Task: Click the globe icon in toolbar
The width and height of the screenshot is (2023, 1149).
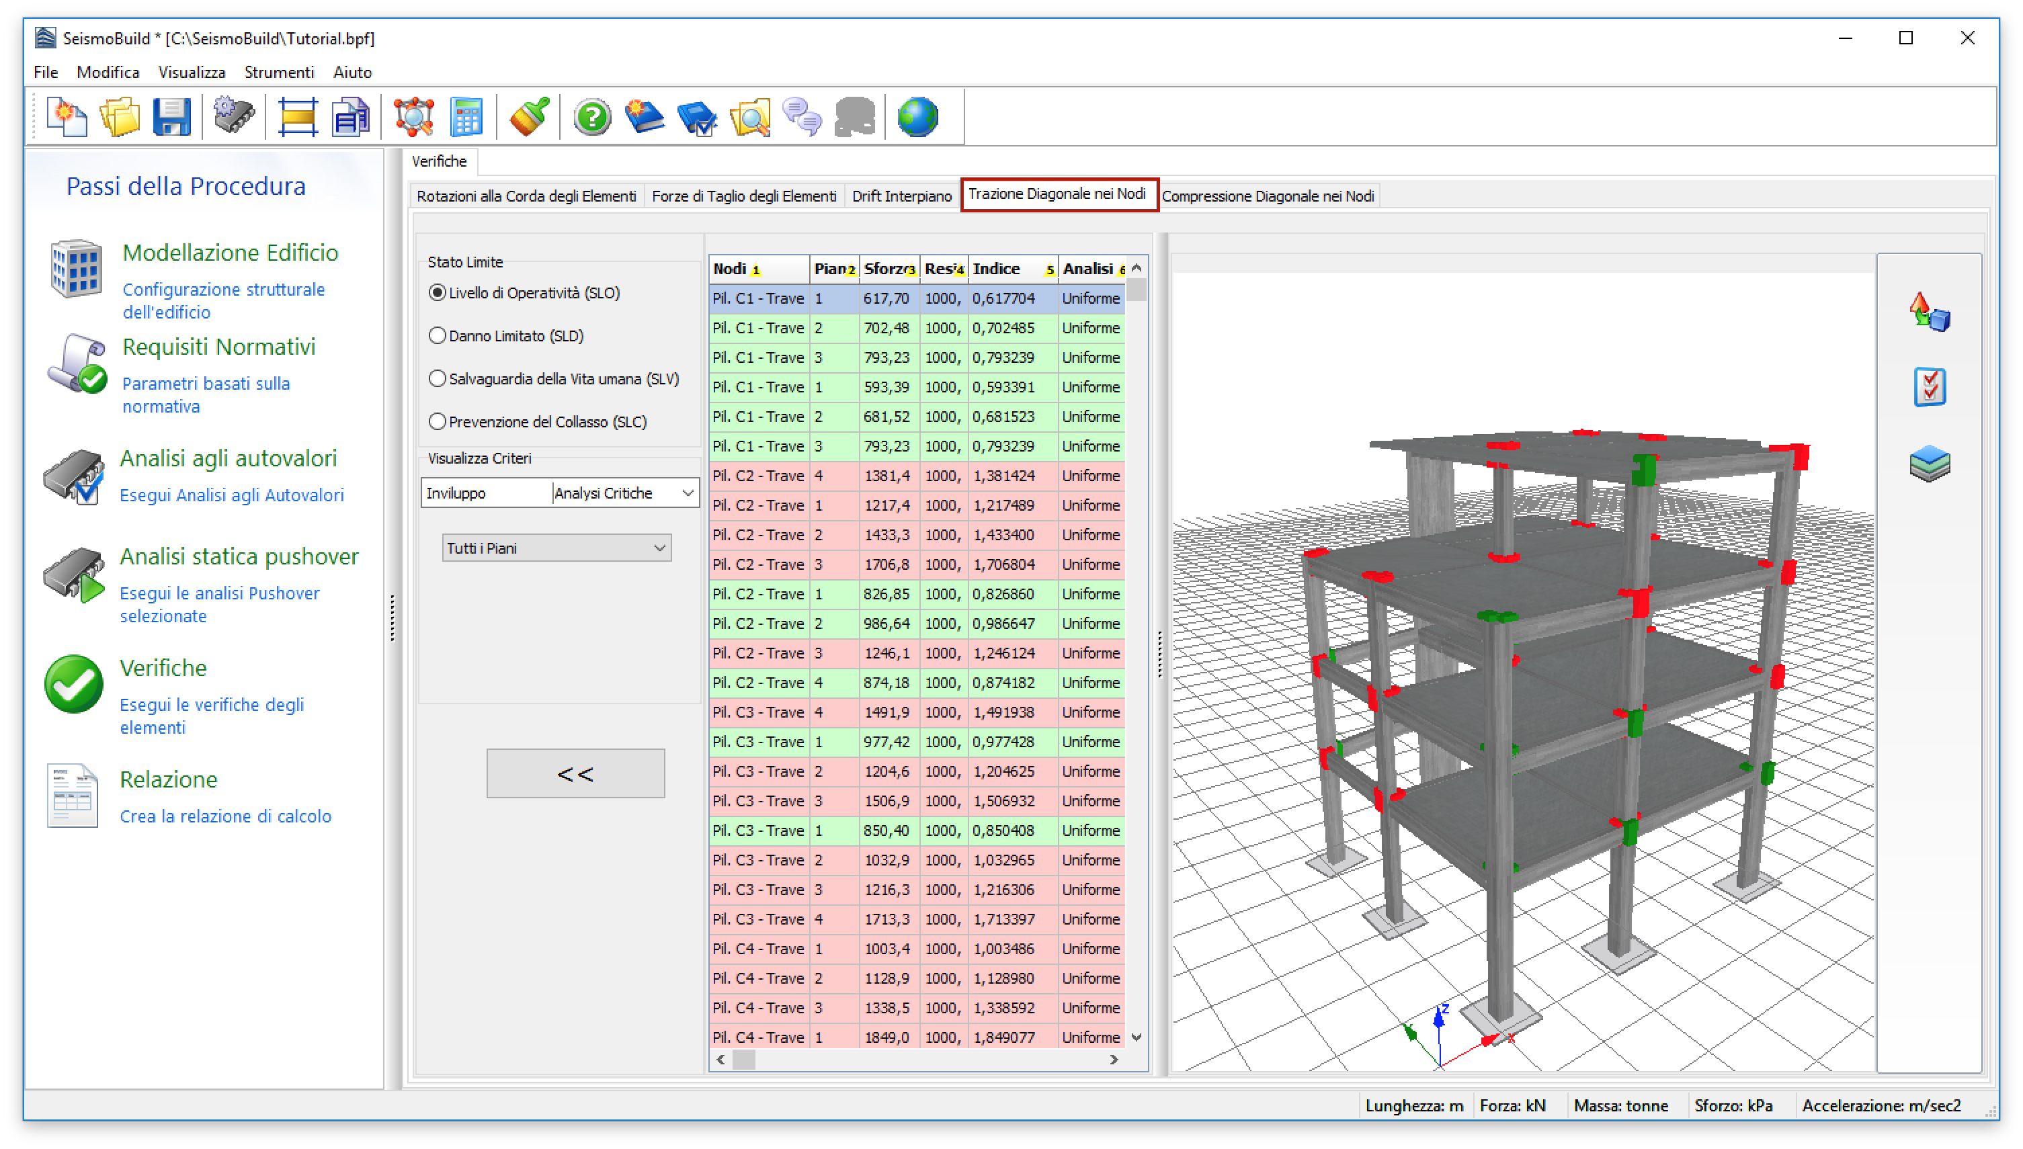Action: coord(917,118)
